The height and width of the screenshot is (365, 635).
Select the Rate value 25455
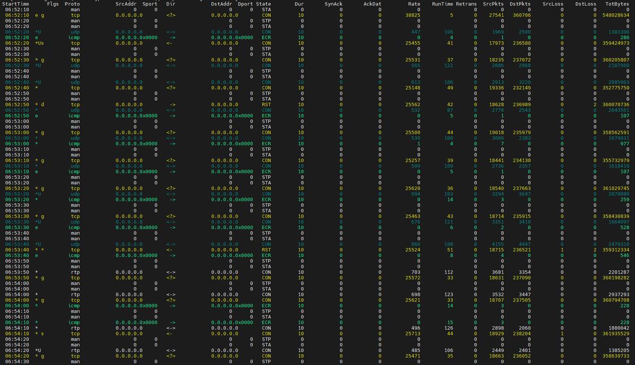click(413, 43)
